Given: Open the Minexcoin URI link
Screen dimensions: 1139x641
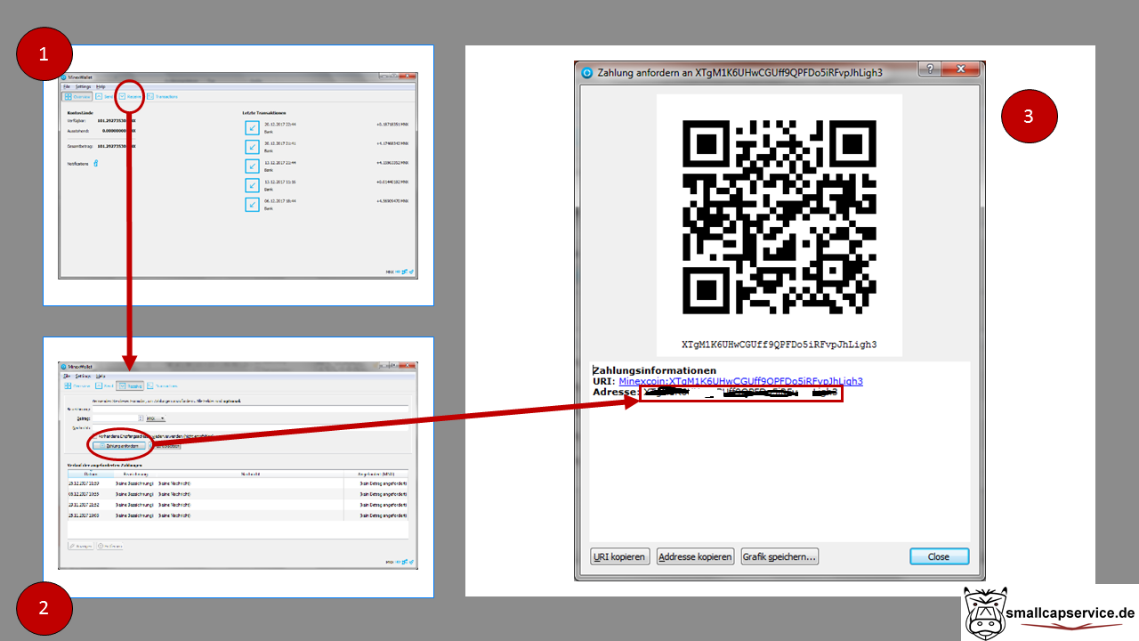Looking at the screenshot, I should pyautogui.click(x=740, y=381).
